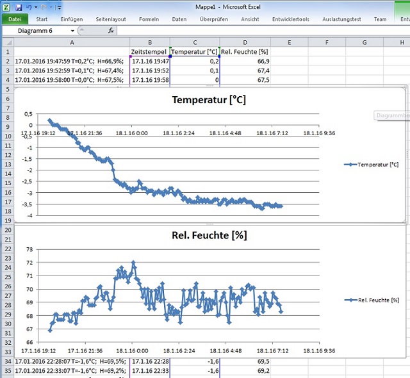Select the Temperatur [°C] chart title
410x378 pixels.
(x=209, y=100)
